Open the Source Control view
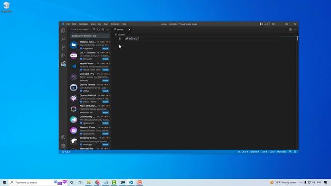This screenshot has width=331, height=186. pos(63,47)
